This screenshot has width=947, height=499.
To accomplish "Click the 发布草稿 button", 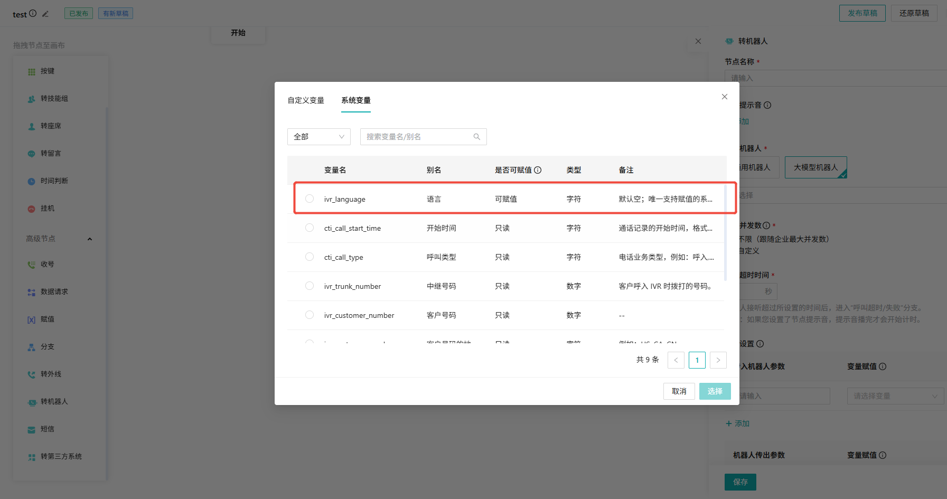I will pyautogui.click(x=862, y=13).
